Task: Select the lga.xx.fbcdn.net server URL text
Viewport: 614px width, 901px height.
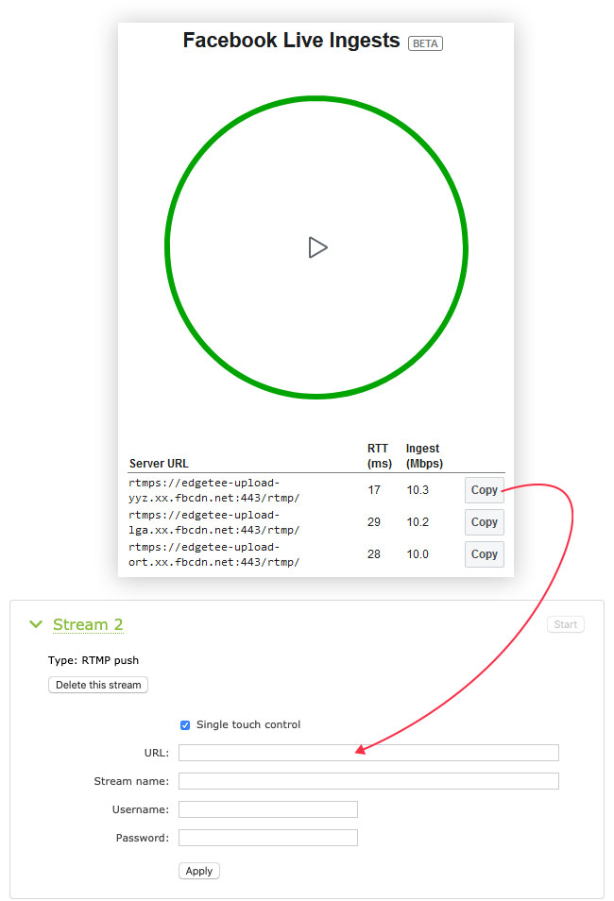Action: tap(213, 522)
